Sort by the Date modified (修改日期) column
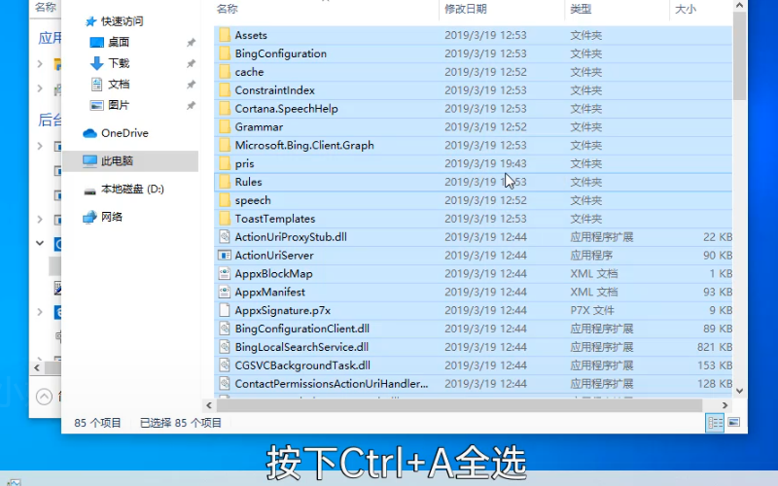 (465, 9)
